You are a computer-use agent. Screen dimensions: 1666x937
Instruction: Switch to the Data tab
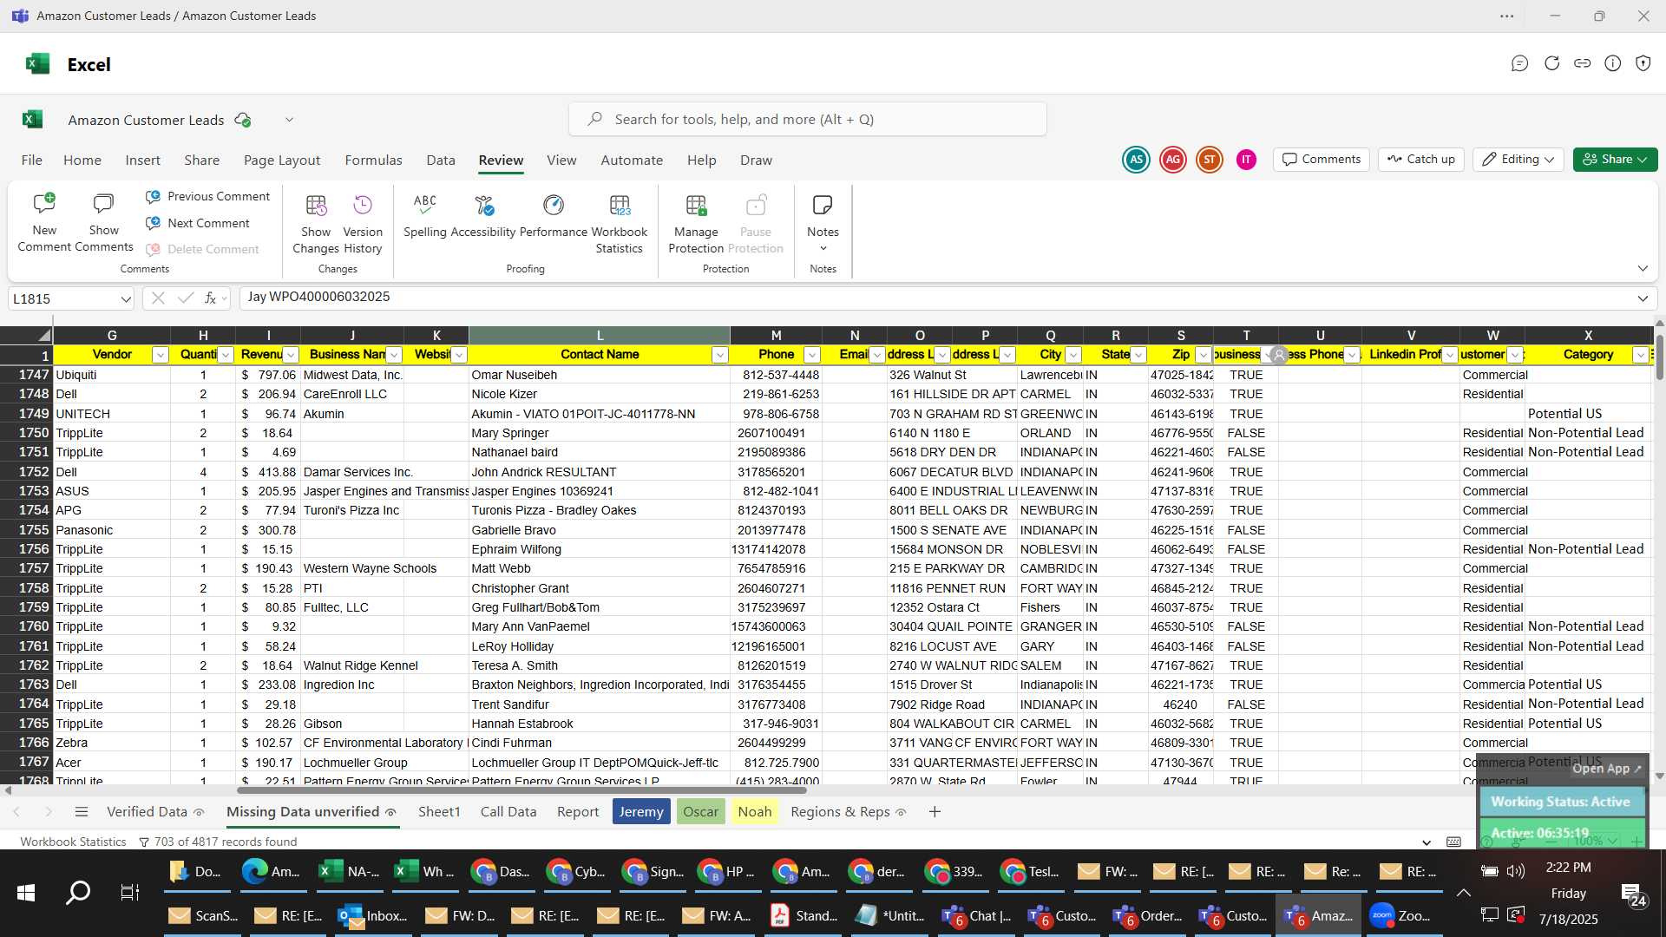coord(441,161)
